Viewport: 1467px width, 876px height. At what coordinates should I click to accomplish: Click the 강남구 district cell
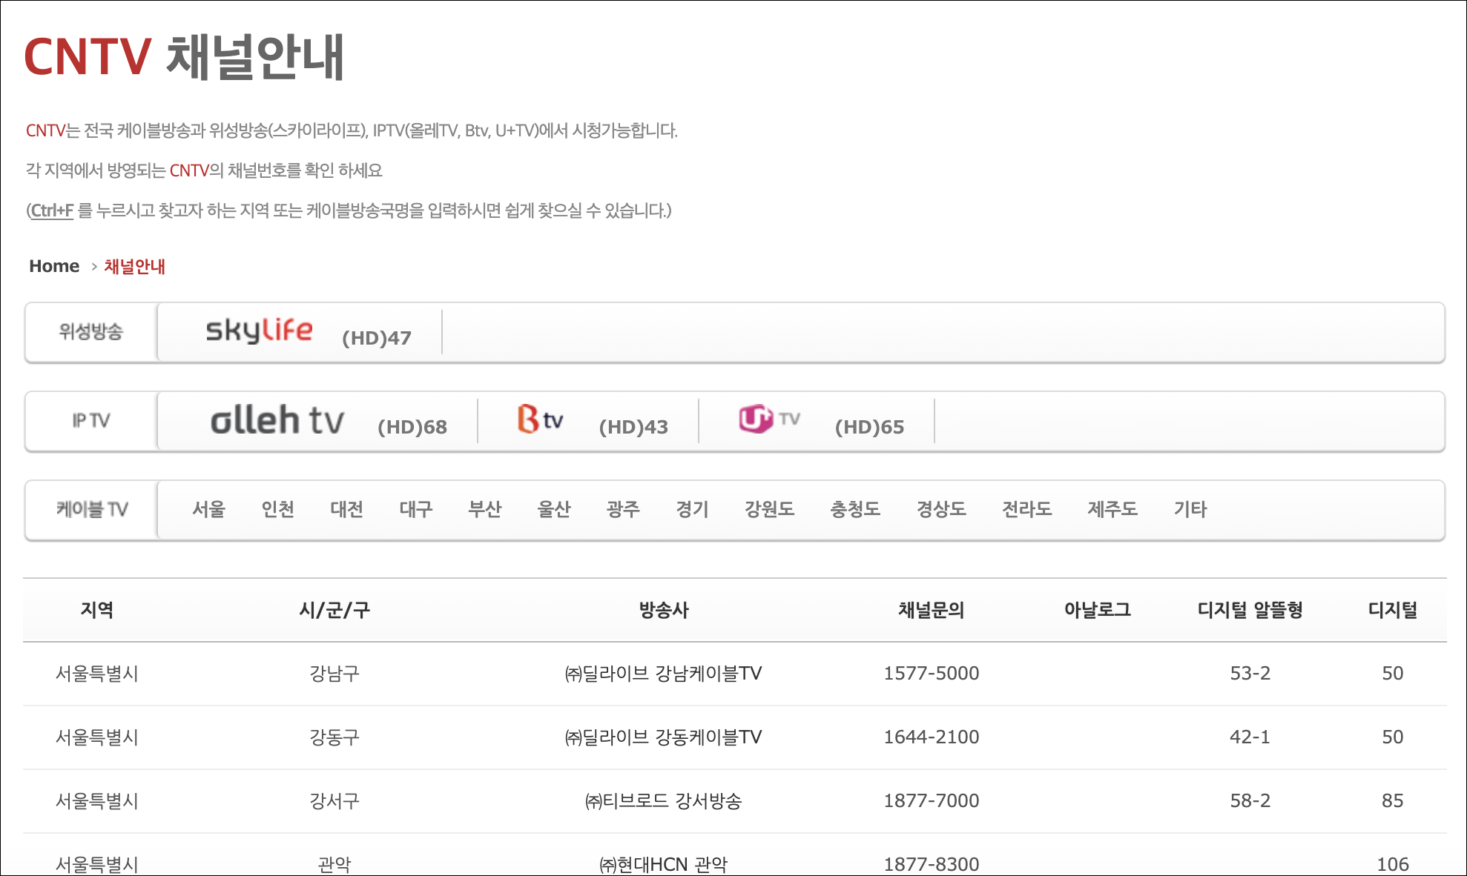(x=334, y=674)
